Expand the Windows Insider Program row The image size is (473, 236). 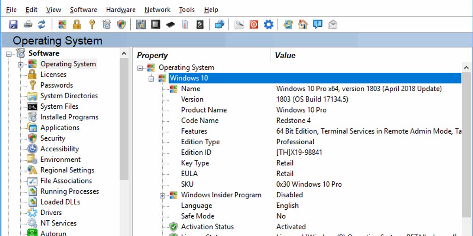pos(163,195)
